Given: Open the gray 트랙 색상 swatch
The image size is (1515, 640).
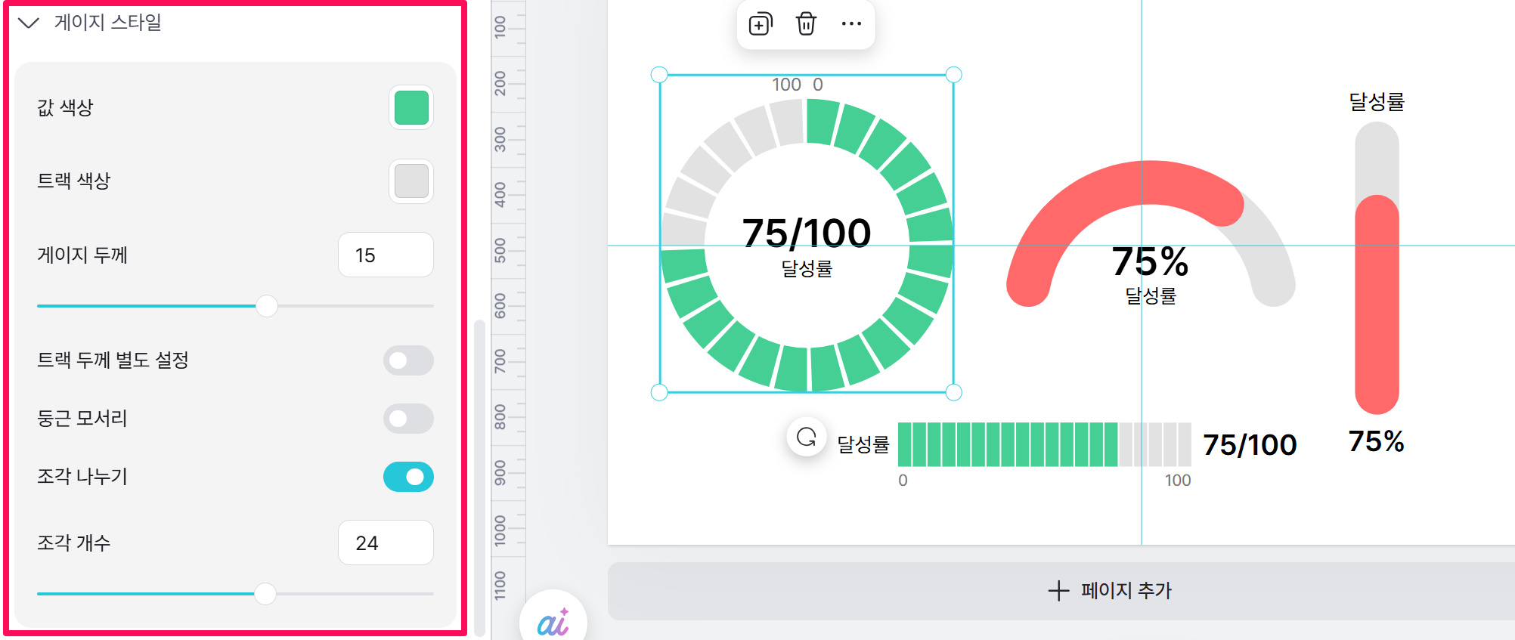Looking at the screenshot, I should (411, 181).
